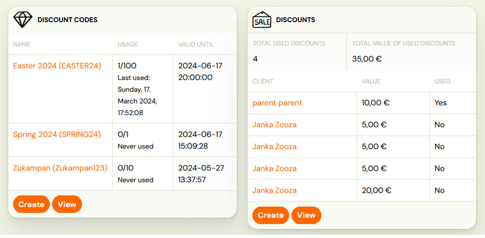
Task: Click the VALUE column header
Action: pyautogui.click(x=371, y=81)
